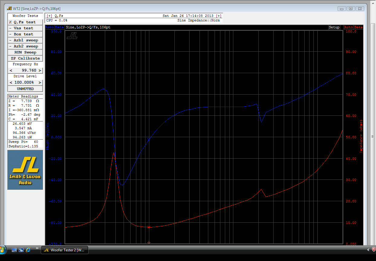Screen dimensions: 376x261
Task: Click the Switch Between Windows icon in the taskbar
Action: [x=21, y=250]
